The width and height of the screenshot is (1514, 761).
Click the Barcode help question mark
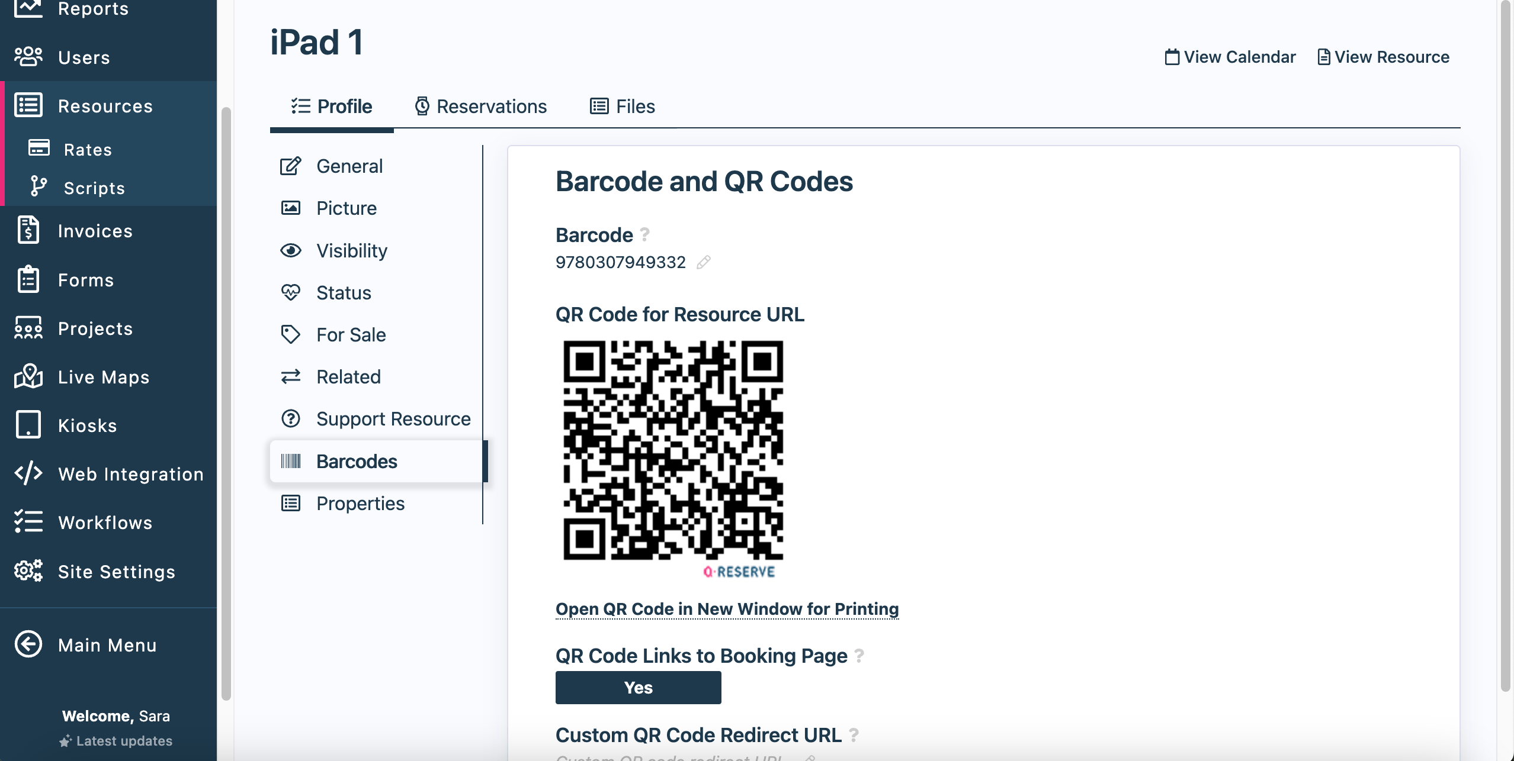click(645, 235)
